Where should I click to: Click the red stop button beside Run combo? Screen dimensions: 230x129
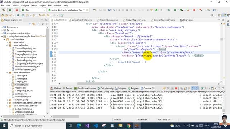(x=17, y=10)
